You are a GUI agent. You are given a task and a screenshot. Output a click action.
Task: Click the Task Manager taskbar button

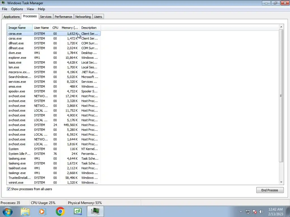click(x=95, y=211)
